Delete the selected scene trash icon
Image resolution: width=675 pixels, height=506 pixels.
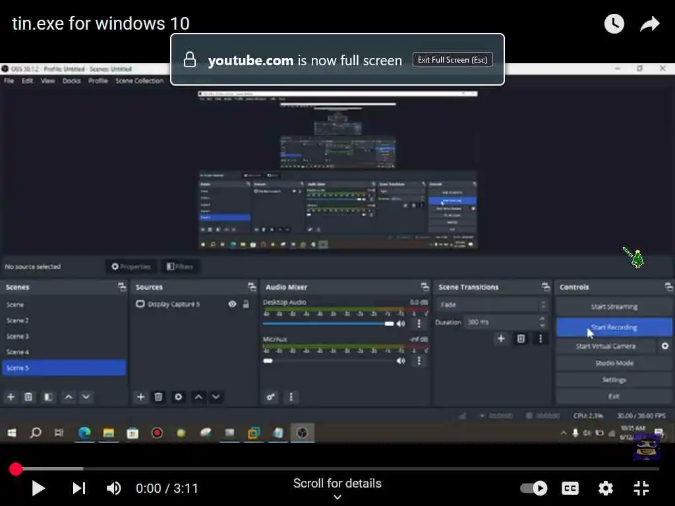click(28, 397)
